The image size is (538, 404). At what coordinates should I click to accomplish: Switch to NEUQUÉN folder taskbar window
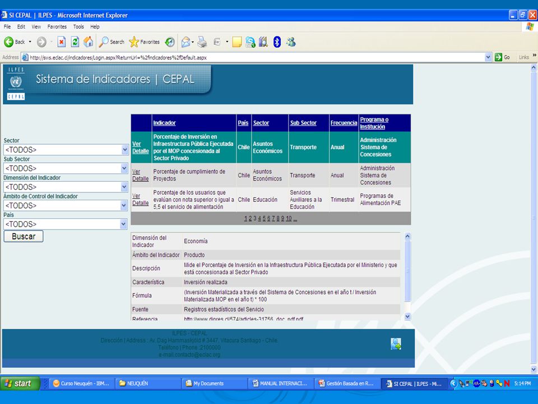coord(147,383)
